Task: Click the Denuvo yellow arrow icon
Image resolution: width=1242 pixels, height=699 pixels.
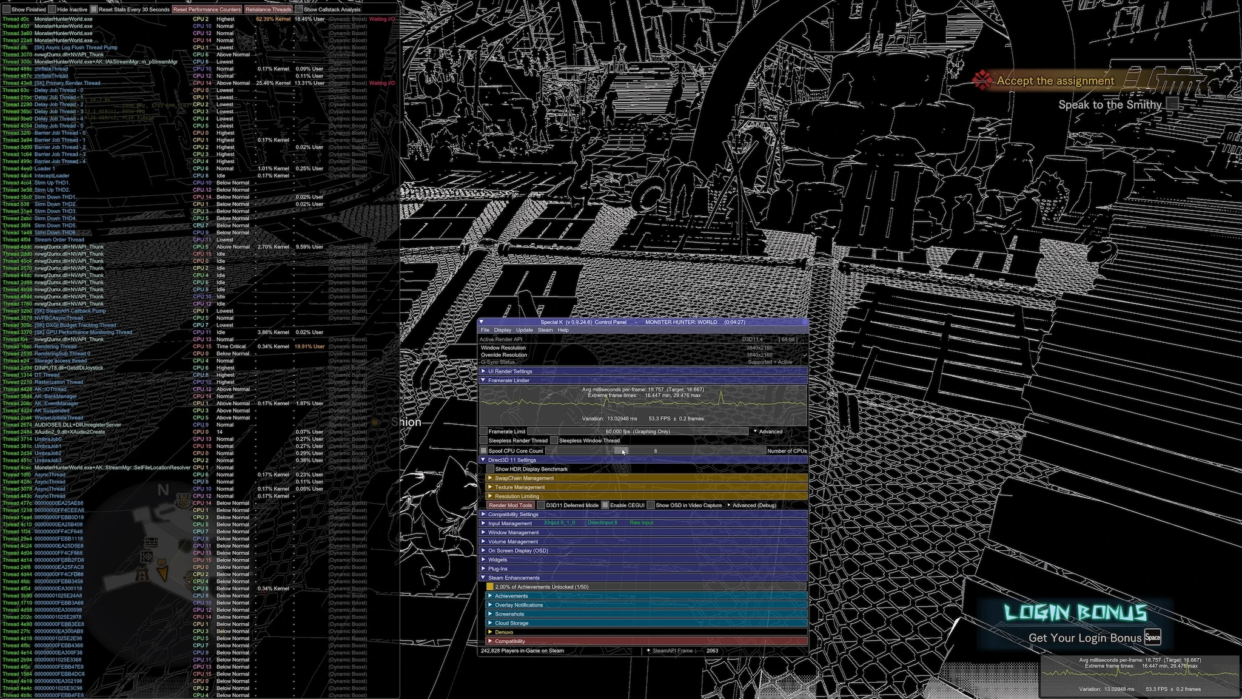Action: tap(490, 632)
